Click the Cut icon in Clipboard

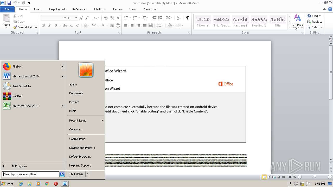(x=15, y=16)
